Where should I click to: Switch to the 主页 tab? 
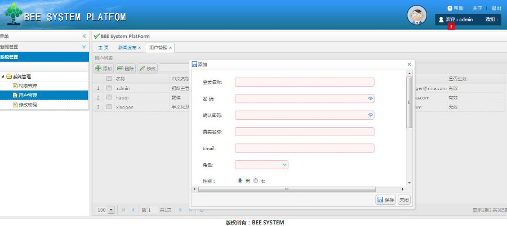click(x=103, y=47)
